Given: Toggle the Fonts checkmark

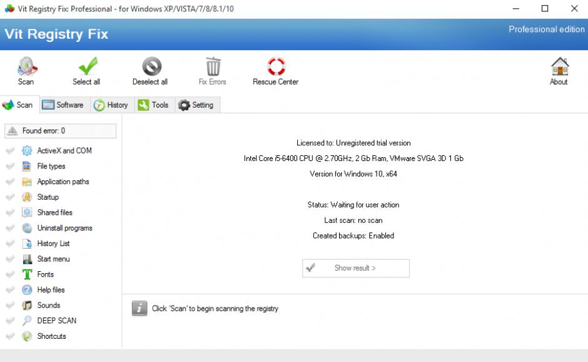Looking at the screenshot, I should 10,274.
